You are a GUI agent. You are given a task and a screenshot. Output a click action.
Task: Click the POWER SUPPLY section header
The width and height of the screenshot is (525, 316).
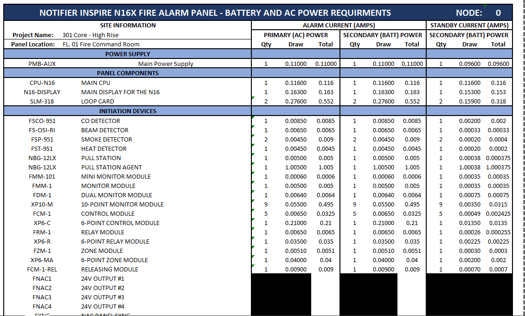click(x=128, y=54)
